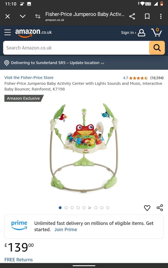168x268 pixels.
Task: Add the product to wish list heart
Action: click(x=147, y=208)
